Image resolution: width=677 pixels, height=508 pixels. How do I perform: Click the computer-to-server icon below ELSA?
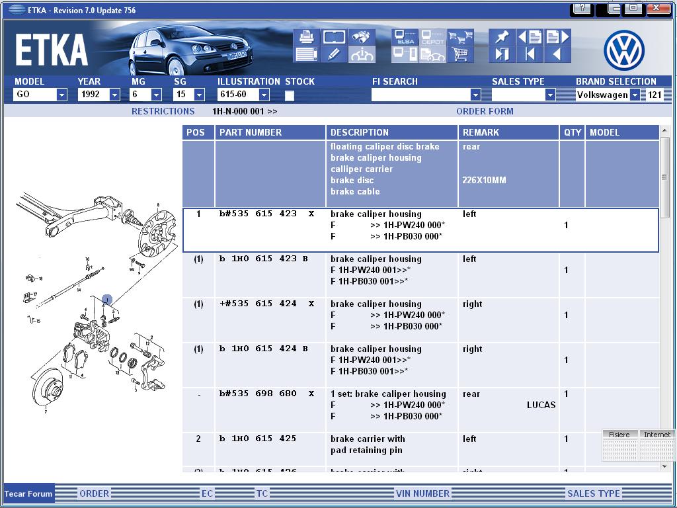(x=405, y=54)
